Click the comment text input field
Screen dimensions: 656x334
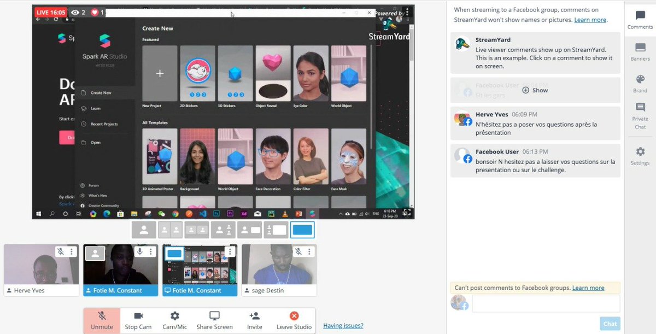pyautogui.click(x=546, y=303)
